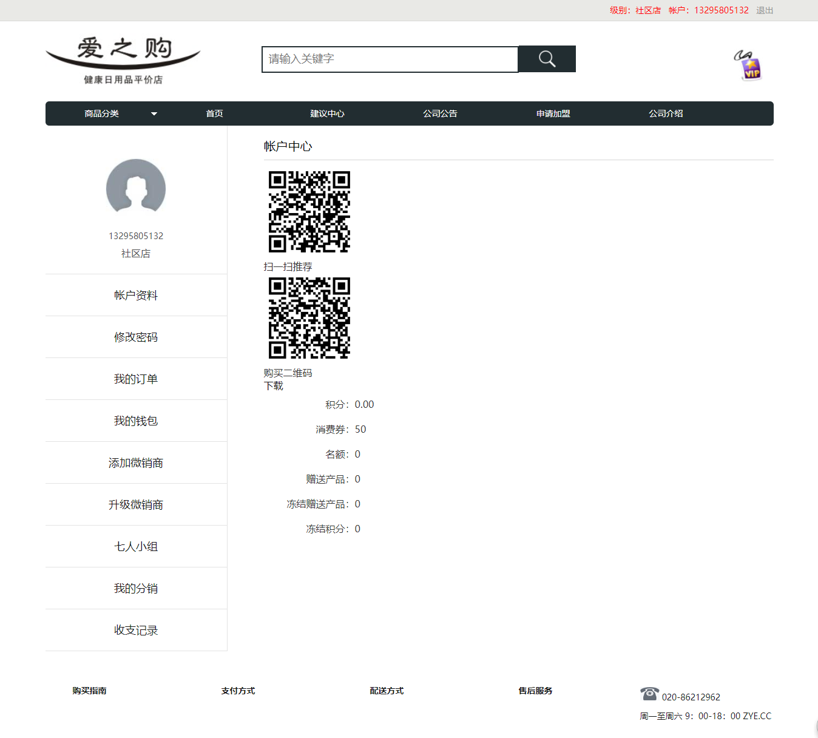The image size is (818, 738).
Task: Open 公司介绍 navigation item
Action: tap(666, 113)
